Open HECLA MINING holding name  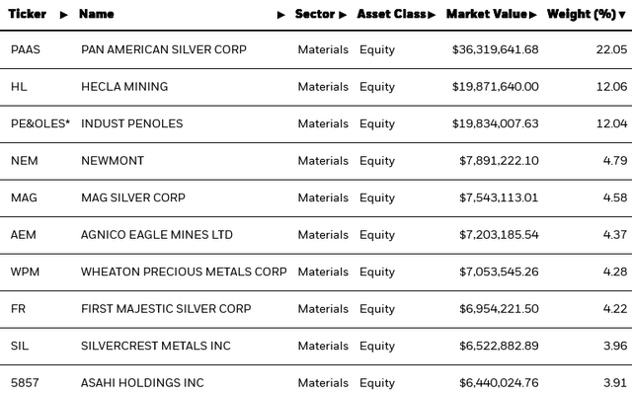click(124, 87)
